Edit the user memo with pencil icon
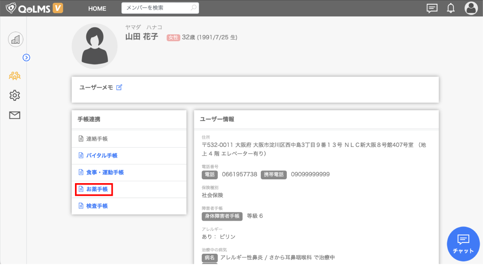The image size is (483, 265). pyautogui.click(x=119, y=87)
